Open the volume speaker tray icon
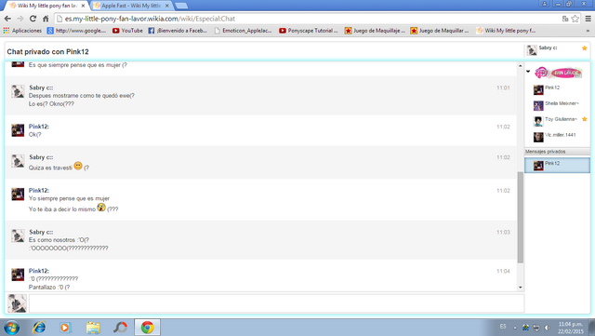This screenshot has height=336, width=595. tap(547, 328)
